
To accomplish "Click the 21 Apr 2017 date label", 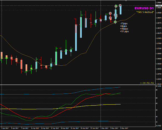I will point(75,128).
